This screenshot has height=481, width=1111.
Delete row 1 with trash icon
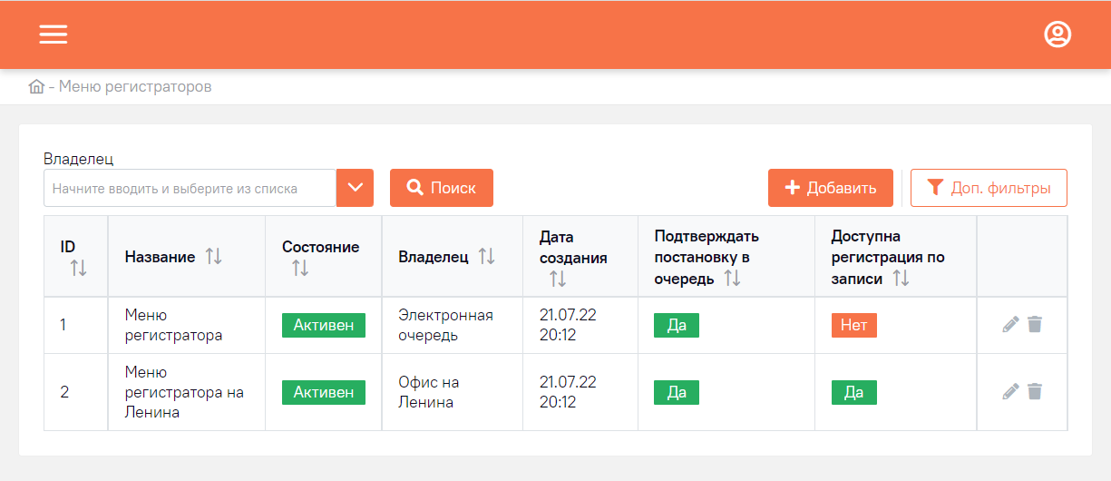pyautogui.click(x=1035, y=324)
